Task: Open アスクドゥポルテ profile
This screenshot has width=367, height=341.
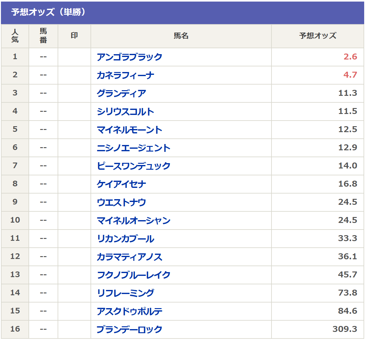Action: pyautogui.click(x=129, y=311)
